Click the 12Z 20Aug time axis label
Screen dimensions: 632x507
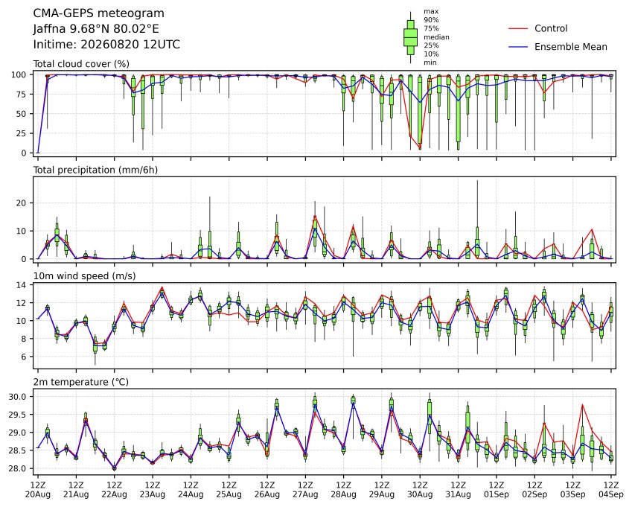point(38,490)
